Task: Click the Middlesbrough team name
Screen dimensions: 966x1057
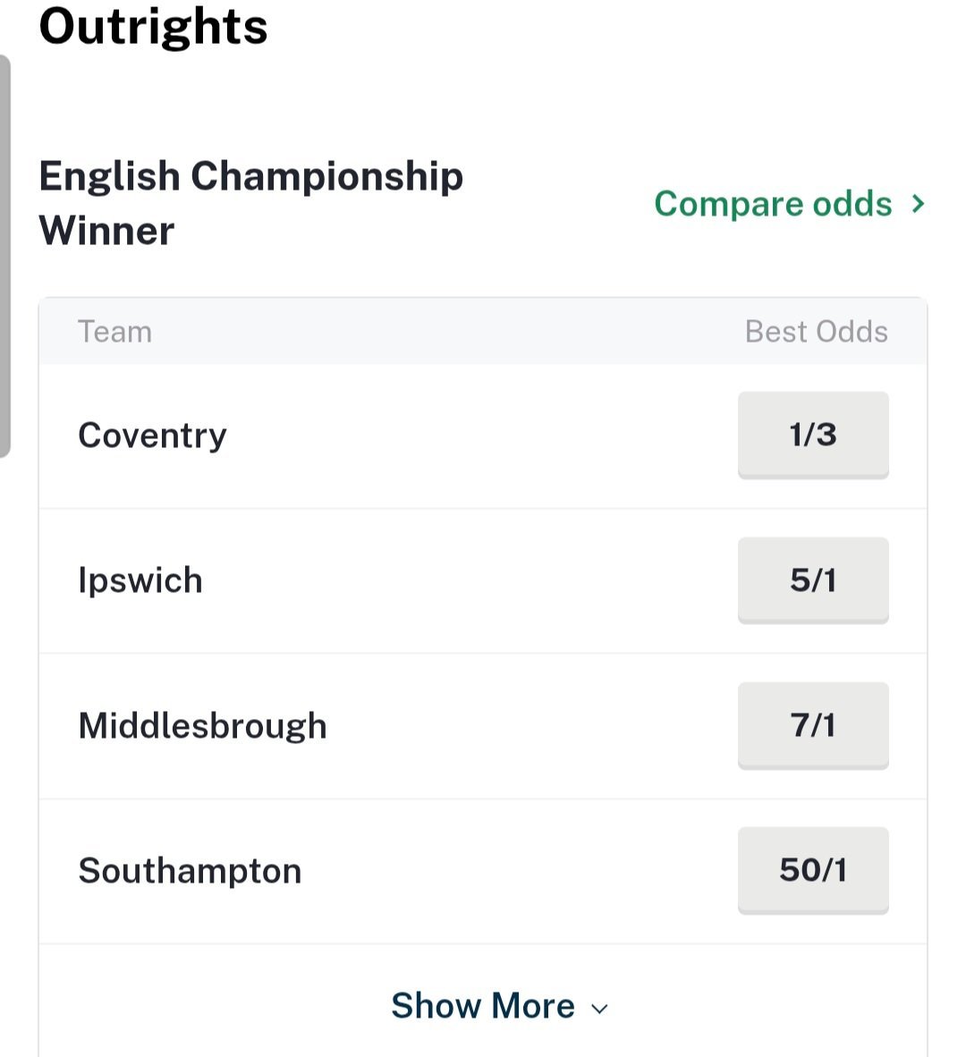Action: (x=202, y=725)
